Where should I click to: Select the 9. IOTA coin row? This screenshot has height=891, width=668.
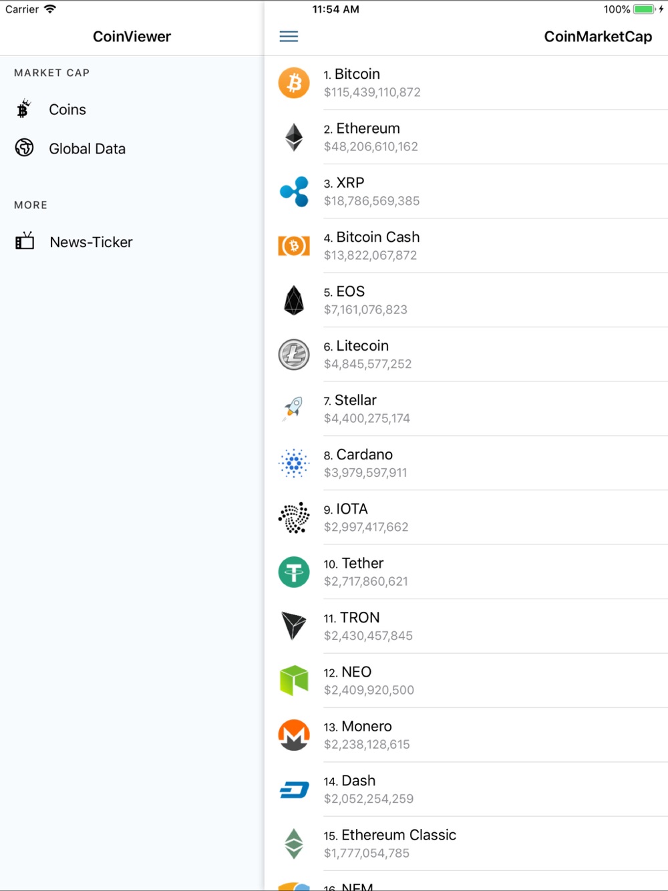point(466,518)
